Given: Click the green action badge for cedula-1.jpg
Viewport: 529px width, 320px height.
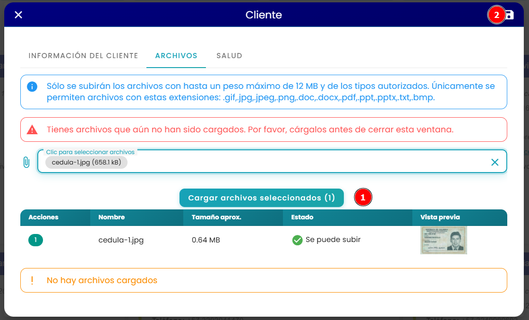Looking at the screenshot, I should tap(35, 240).
